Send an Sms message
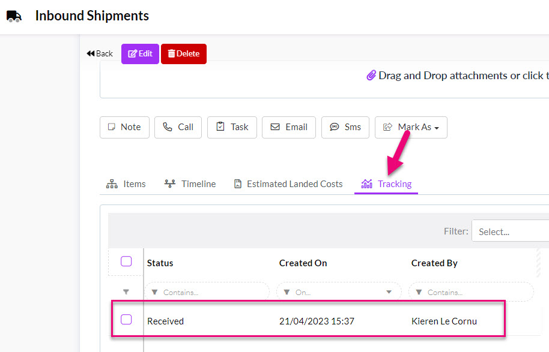Screen dimensions: 549x352 coord(345,127)
